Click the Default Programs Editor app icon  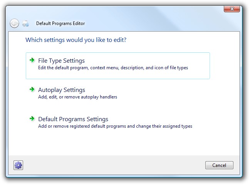click(25, 23)
